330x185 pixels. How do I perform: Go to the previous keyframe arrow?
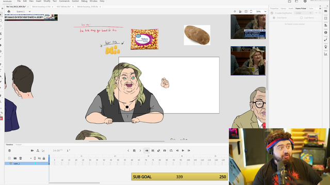click(x=128, y=151)
